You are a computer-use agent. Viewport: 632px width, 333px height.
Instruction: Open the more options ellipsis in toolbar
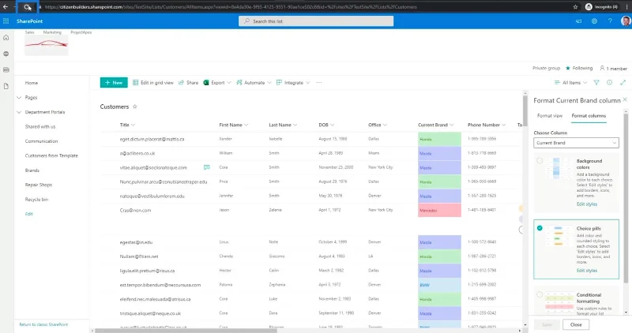pyautogui.click(x=319, y=83)
